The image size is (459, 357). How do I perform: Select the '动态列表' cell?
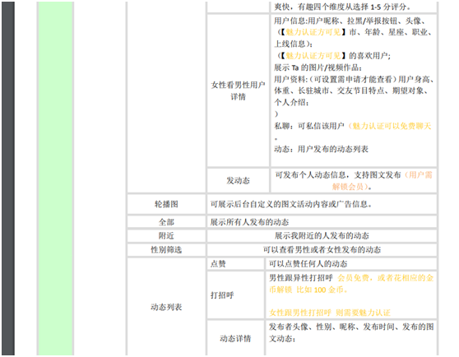coord(166,307)
